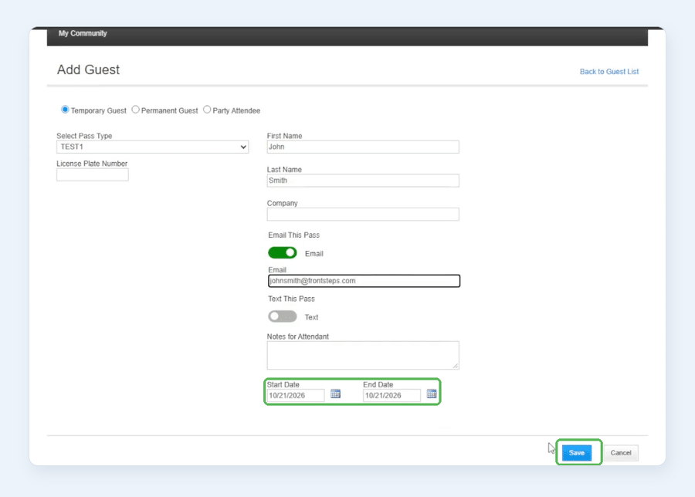Click the Start Date input field
Viewport: 695px width, 497px height.
pyautogui.click(x=296, y=396)
